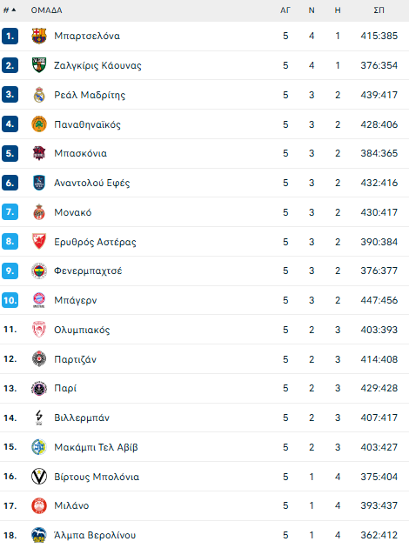This screenshot has width=409, height=548.
Task: Sort table by the ΑΓ column header
Action: point(285,10)
